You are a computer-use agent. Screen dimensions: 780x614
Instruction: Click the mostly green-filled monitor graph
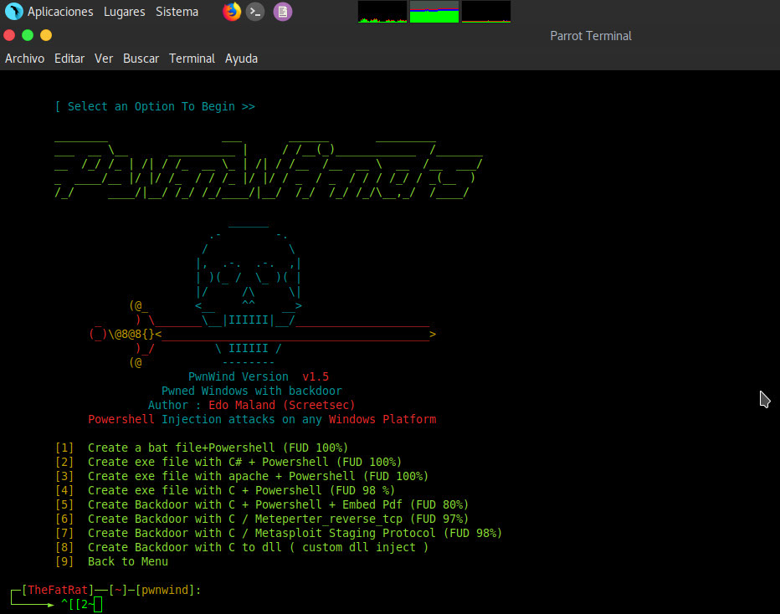pos(434,12)
